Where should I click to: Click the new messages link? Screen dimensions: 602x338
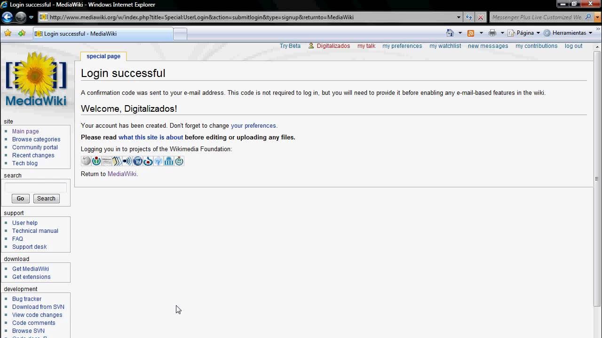tap(488, 46)
